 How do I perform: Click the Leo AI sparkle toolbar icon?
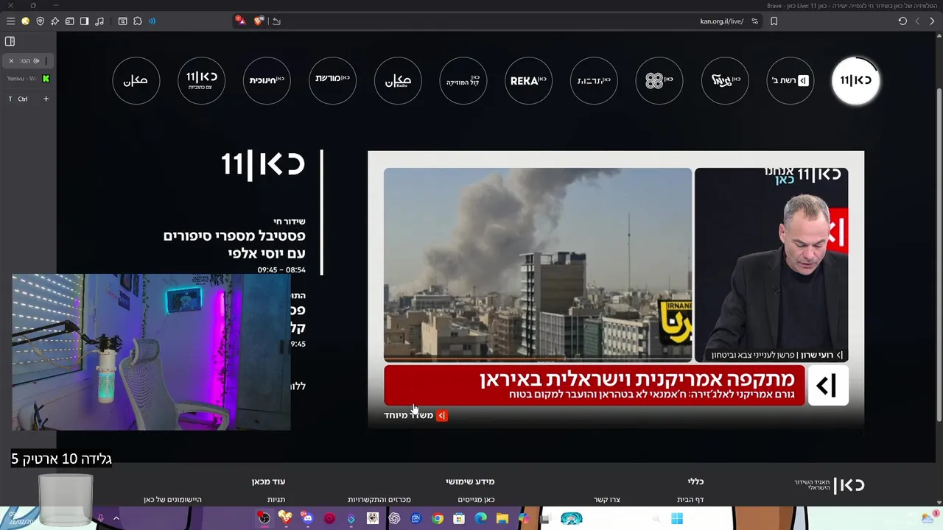pyautogui.click(x=55, y=21)
